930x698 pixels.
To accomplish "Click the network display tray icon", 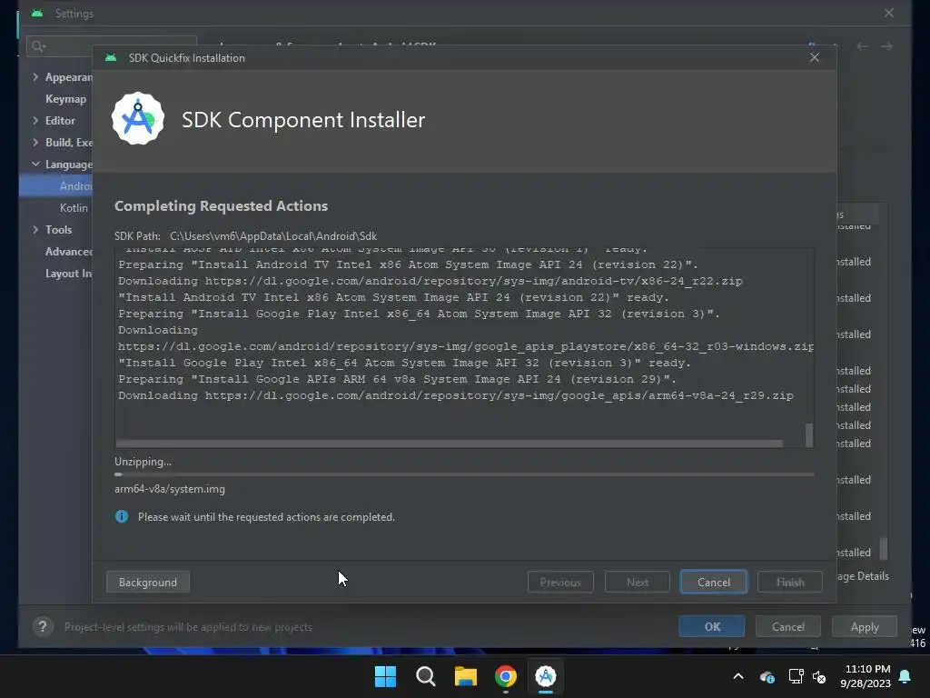I will click(x=796, y=676).
